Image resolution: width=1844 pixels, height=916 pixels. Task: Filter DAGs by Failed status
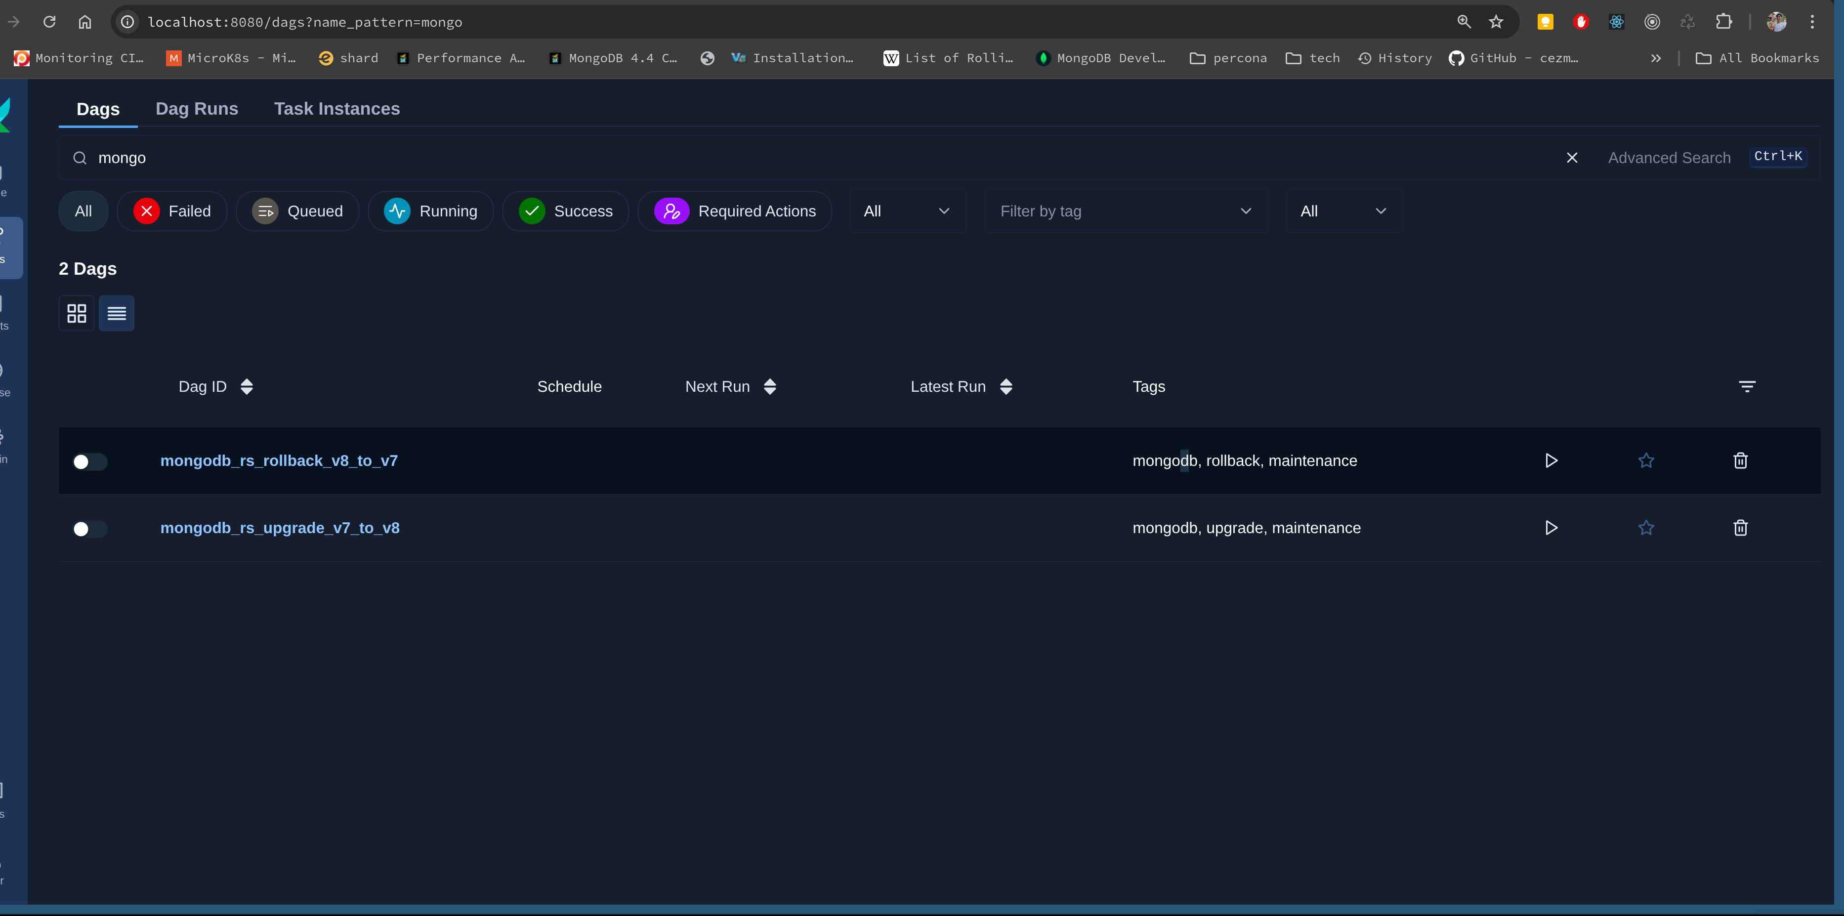click(172, 211)
